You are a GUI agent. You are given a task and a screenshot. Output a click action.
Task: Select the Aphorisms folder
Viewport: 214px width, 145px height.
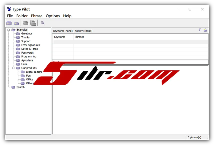pyautogui.click(x=27, y=60)
